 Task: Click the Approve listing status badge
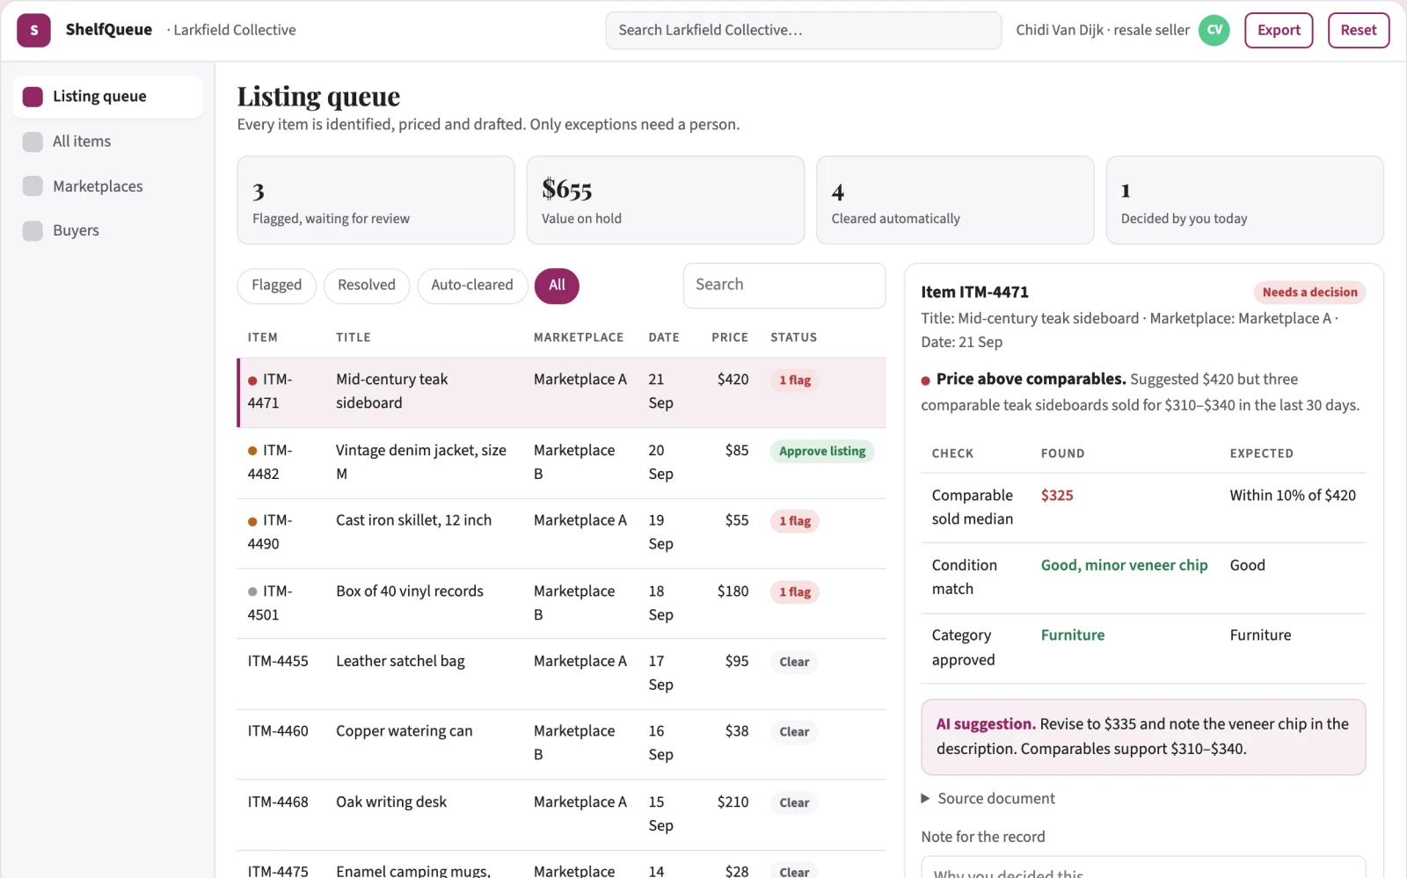click(822, 451)
